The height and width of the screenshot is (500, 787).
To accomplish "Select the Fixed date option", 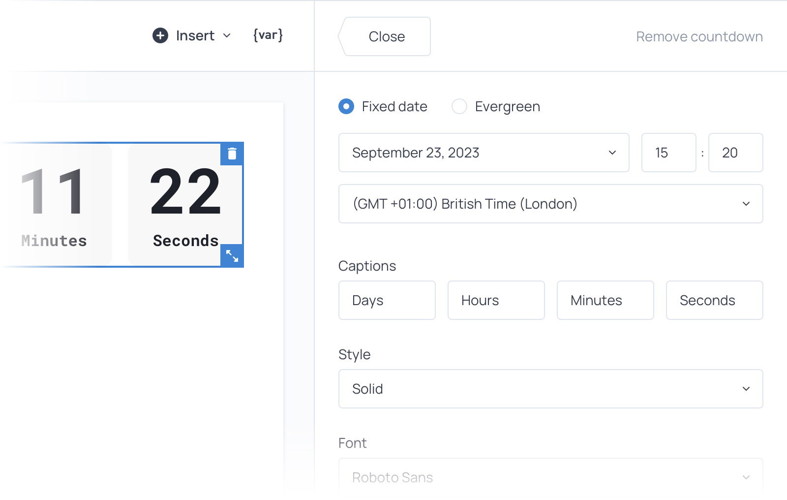I will [x=346, y=106].
